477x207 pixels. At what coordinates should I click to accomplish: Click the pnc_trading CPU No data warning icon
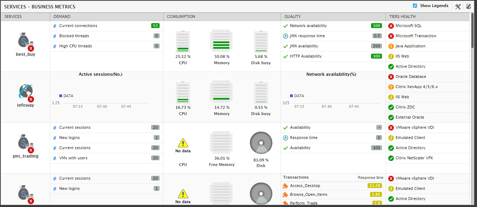[183, 143]
